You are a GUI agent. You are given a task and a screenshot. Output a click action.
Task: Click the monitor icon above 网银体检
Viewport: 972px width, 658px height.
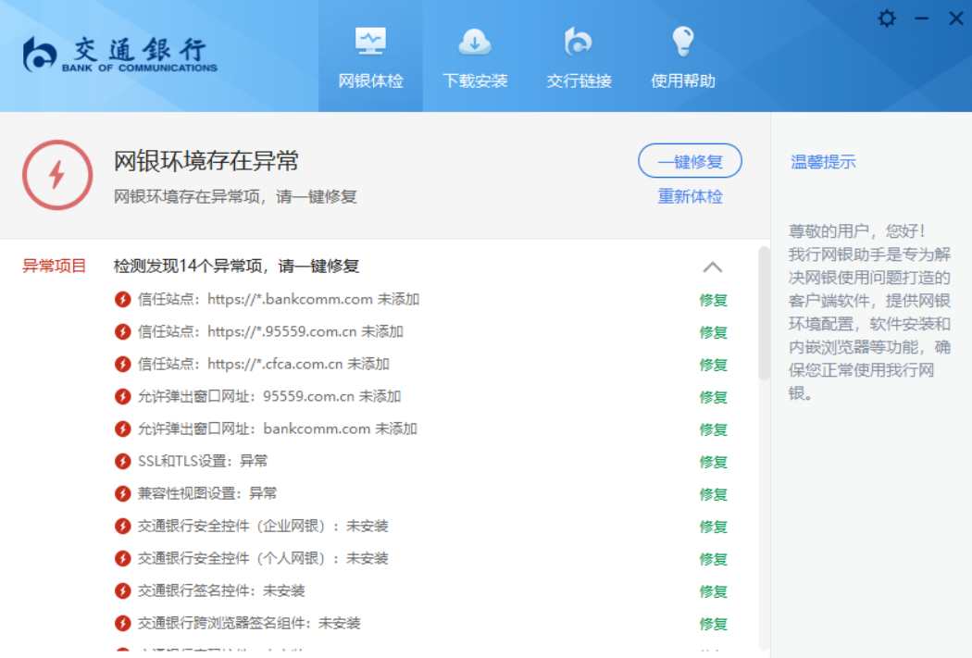pyautogui.click(x=370, y=41)
